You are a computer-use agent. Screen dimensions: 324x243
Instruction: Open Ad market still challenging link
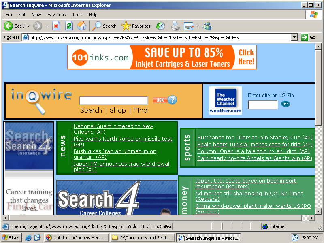pos(249,196)
